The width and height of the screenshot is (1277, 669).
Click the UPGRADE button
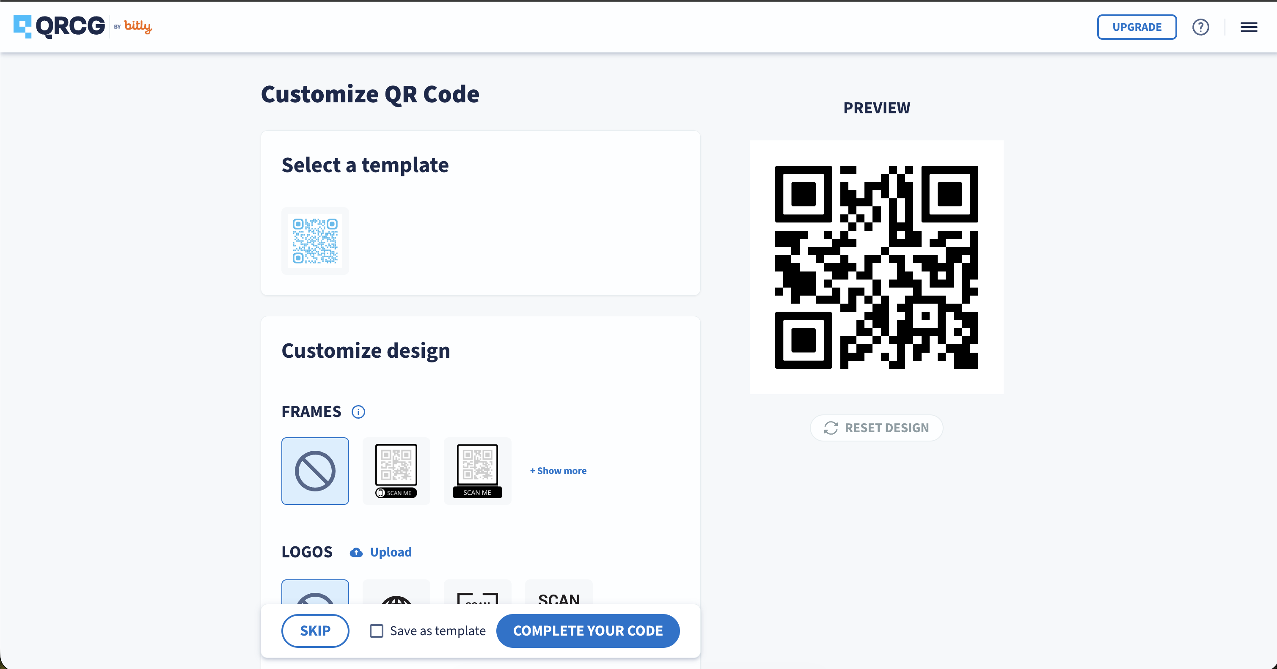tap(1137, 27)
